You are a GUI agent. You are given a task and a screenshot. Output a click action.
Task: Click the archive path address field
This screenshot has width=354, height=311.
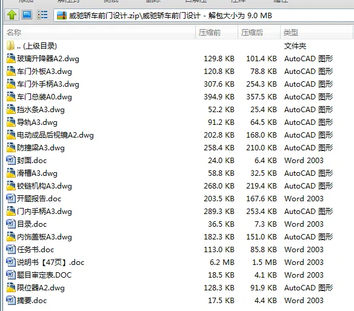point(204,15)
